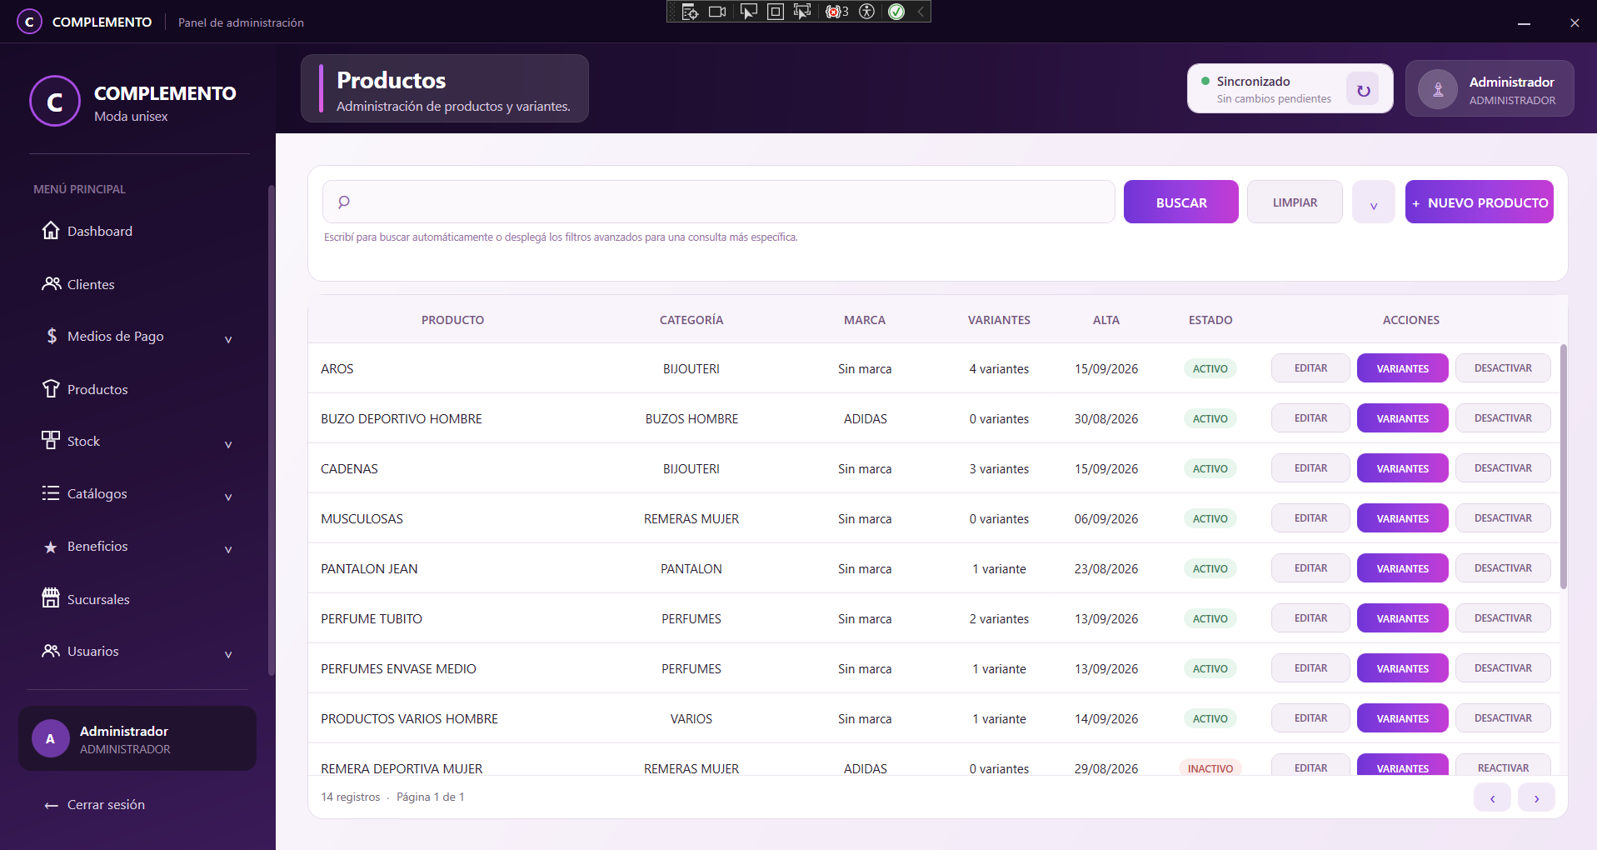Click the "14 registros" count text
This screenshot has width=1597, height=850.
pos(351,797)
